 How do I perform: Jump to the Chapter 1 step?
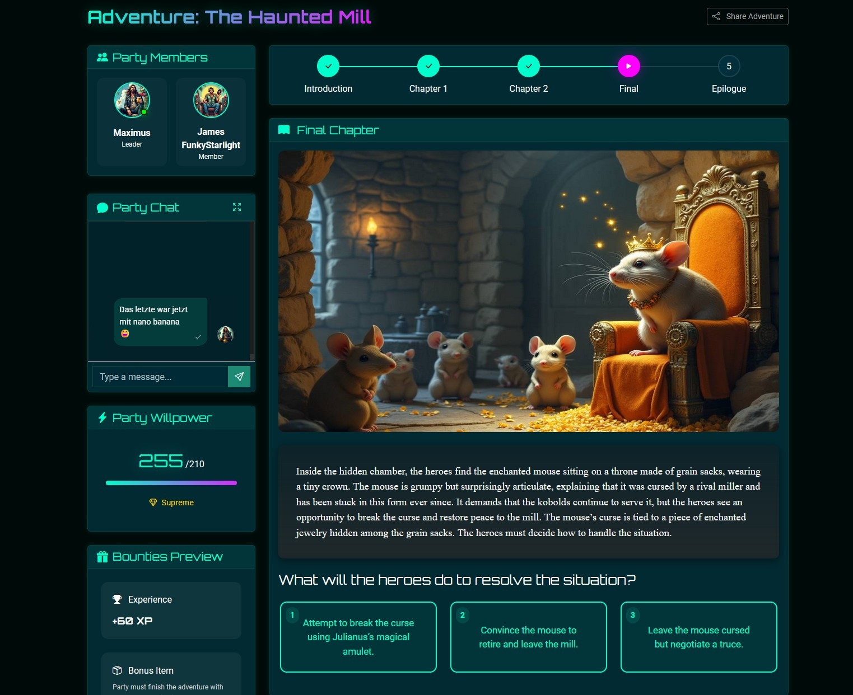pyautogui.click(x=428, y=65)
